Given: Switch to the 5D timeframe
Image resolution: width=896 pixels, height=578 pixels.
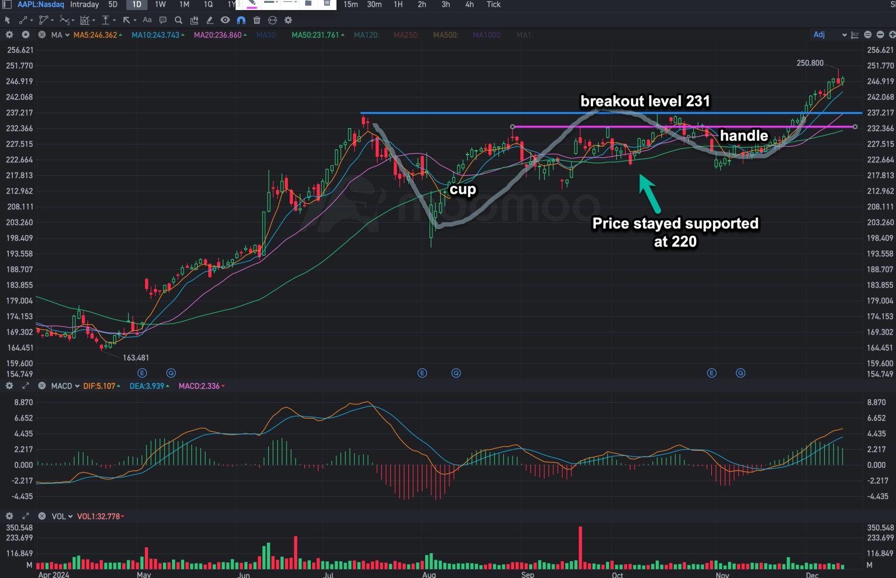Looking at the screenshot, I should coord(113,4).
